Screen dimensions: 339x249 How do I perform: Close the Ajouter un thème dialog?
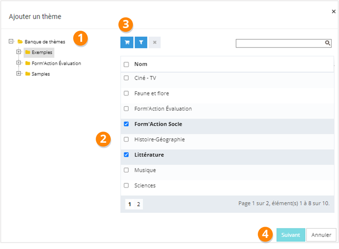coord(333,12)
